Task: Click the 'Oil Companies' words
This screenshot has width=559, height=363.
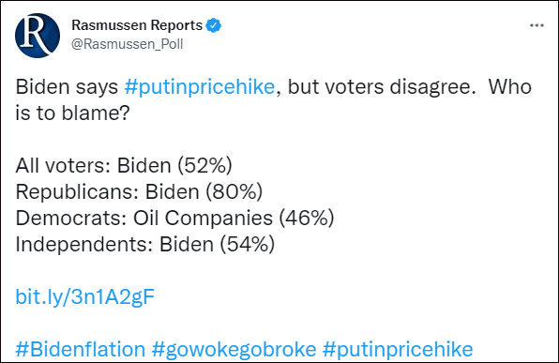Action: [x=203, y=218]
